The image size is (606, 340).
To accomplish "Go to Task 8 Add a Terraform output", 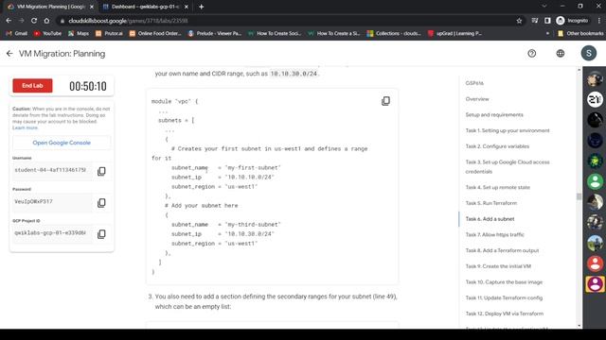I will pos(502,250).
